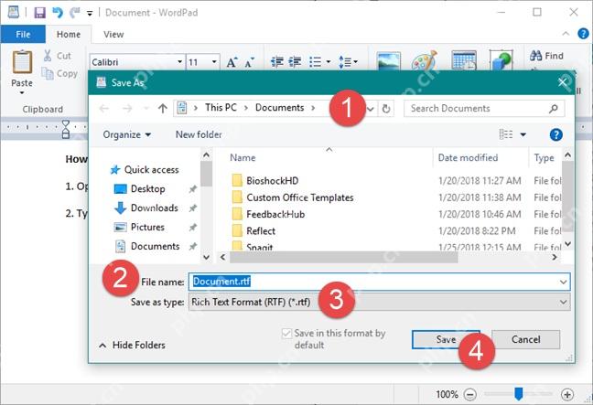Click the File name text field
The height and width of the screenshot is (405, 593).
379,282
